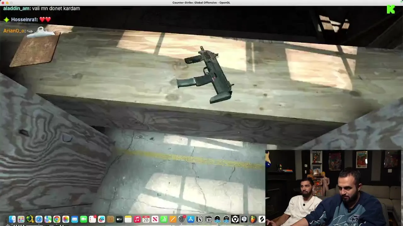The image size is (403, 226).
Task: Open Freeform from the Dock
Action: tap(101, 219)
